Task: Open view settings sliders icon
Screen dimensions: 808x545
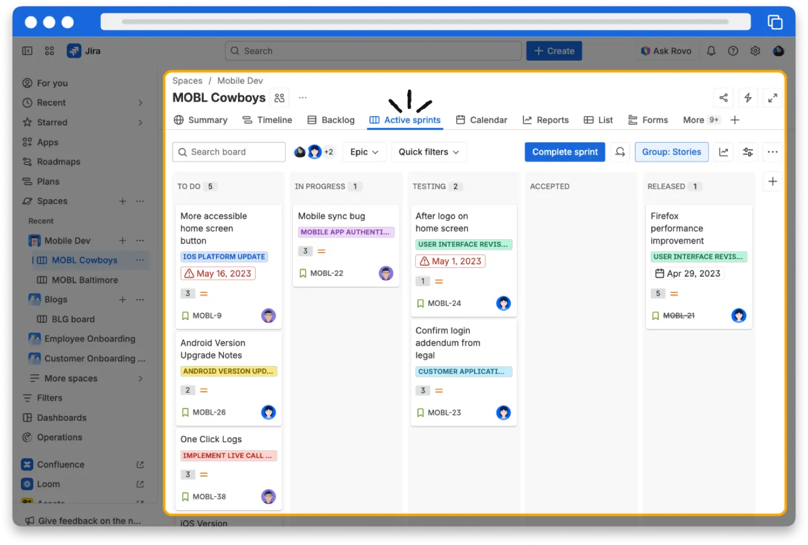Action: 748,152
